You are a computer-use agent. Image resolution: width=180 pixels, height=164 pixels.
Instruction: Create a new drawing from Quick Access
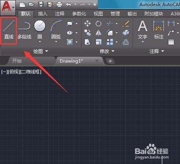[22, 5]
